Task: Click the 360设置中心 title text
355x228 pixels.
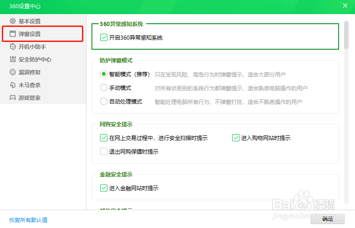Action: [25, 6]
